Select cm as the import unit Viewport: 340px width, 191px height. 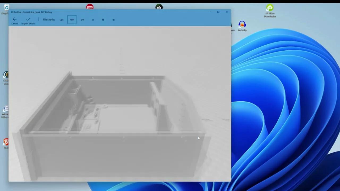[82, 19]
